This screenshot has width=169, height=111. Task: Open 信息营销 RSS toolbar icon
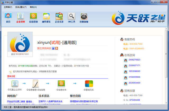pyautogui.click(x=34, y=16)
